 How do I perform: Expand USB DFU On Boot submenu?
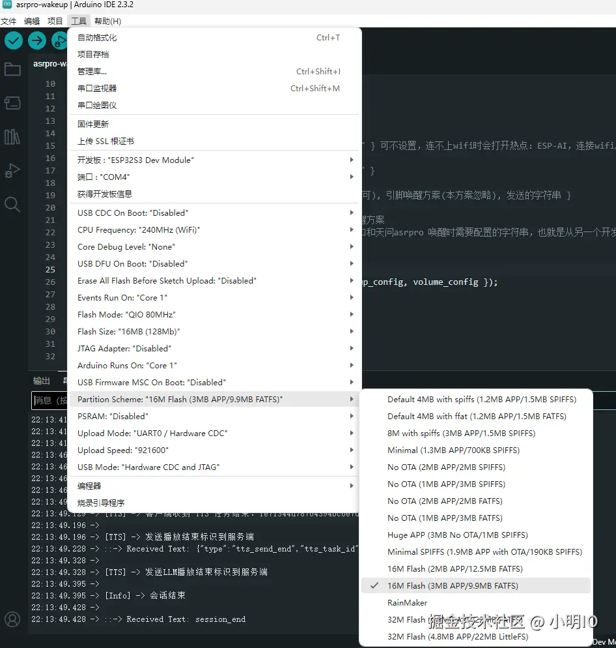(214, 263)
